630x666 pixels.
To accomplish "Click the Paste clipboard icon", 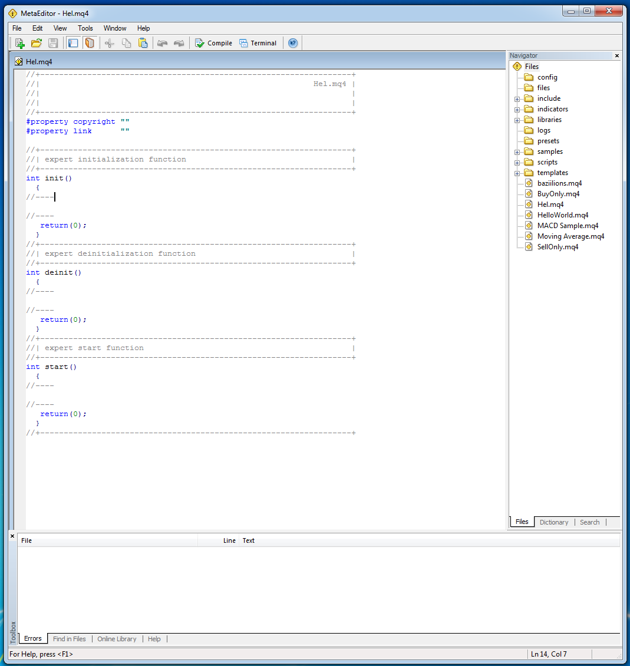I will [143, 43].
